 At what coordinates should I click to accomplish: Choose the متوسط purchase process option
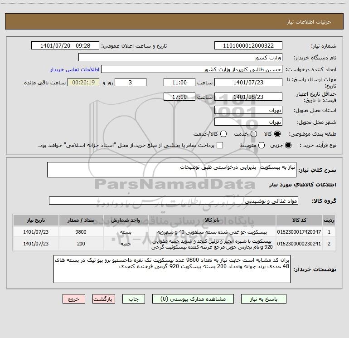click(x=262, y=145)
